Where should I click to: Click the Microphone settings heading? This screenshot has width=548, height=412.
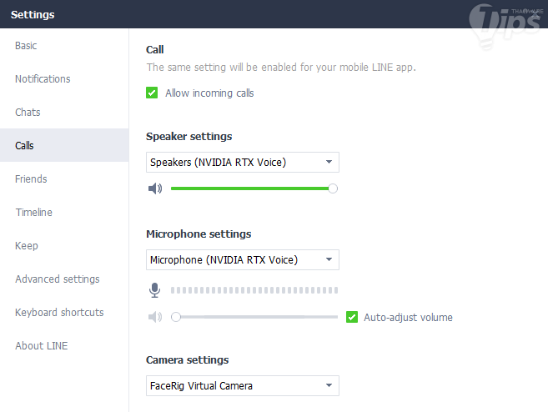[199, 234]
